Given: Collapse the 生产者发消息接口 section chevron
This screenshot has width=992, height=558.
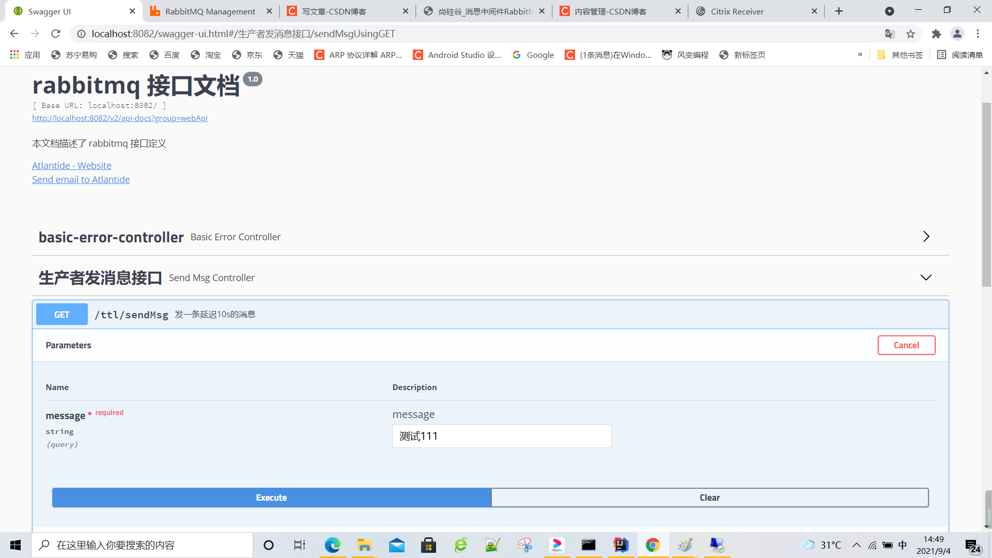Looking at the screenshot, I should click(x=926, y=277).
